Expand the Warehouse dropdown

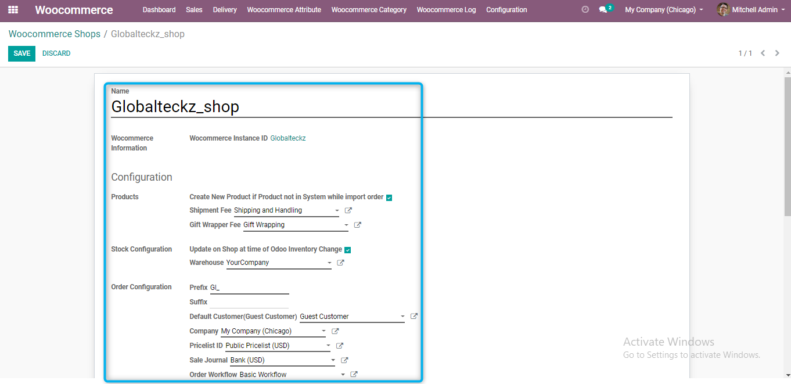pyautogui.click(x=329, y=263)
